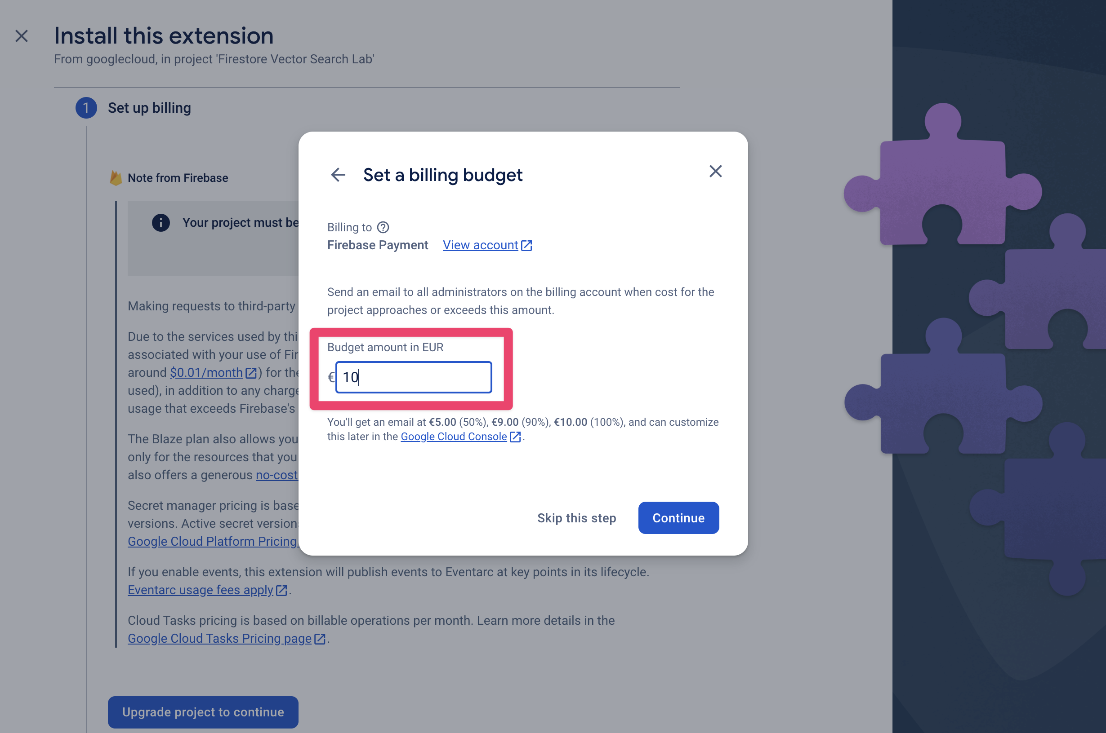
Task: Click the Continue button to proceed
Action: click(678, 517)
